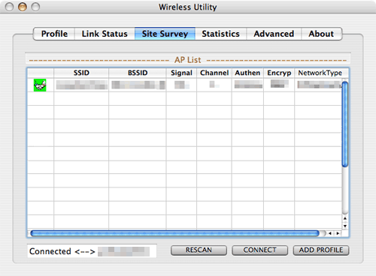Image resolution: width=376 pixels, height=276 pixels.
Task: Show the About tab
Action: tap(321, 34)
